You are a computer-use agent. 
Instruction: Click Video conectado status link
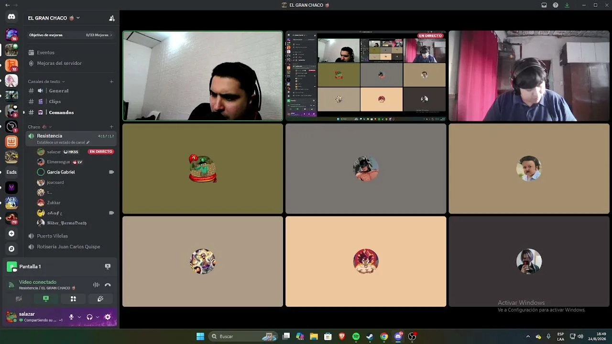tap(38, 282)
